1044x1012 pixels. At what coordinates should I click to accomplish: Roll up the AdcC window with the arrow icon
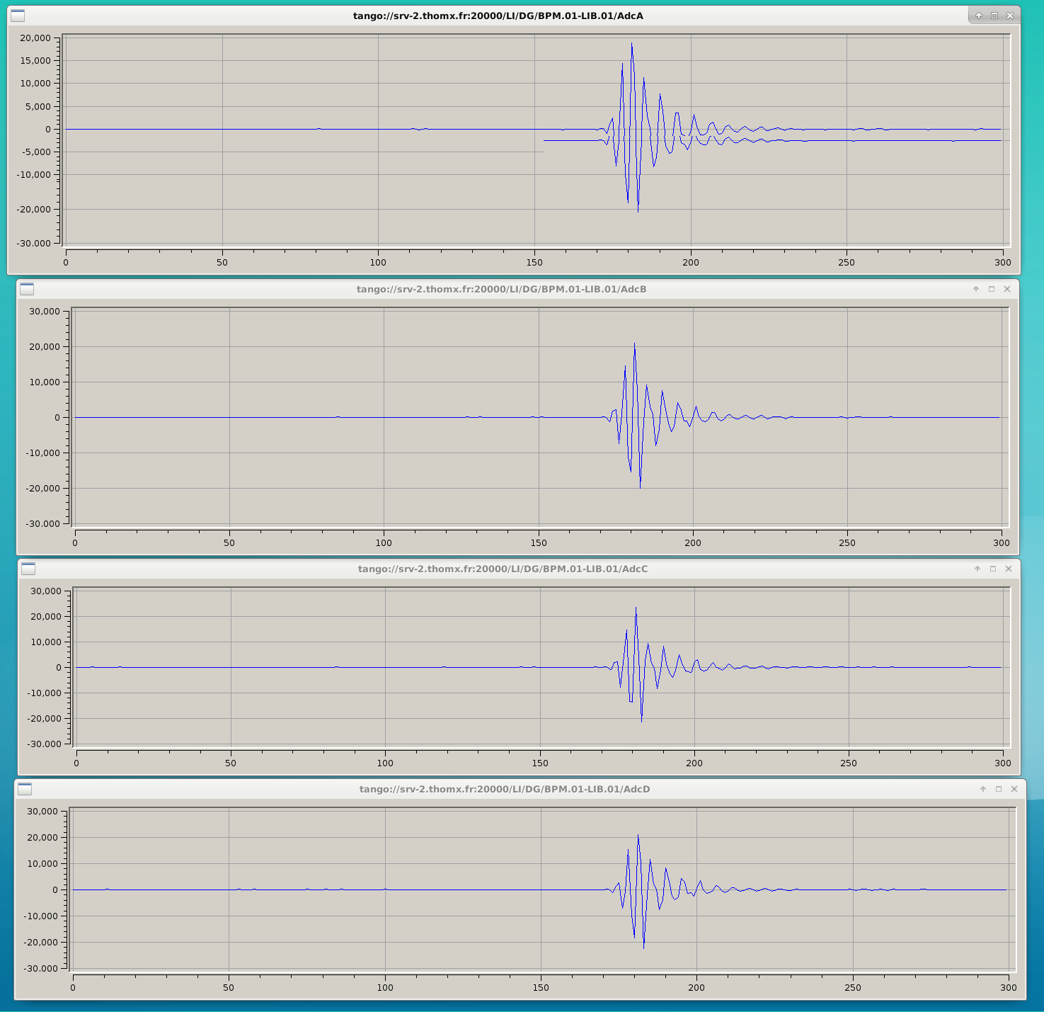tap(977, 569)
